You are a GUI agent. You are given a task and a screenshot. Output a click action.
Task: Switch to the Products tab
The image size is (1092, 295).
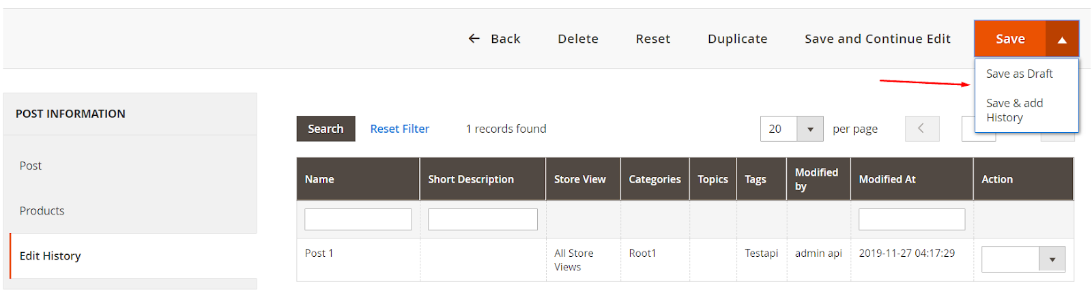[42, 211]
